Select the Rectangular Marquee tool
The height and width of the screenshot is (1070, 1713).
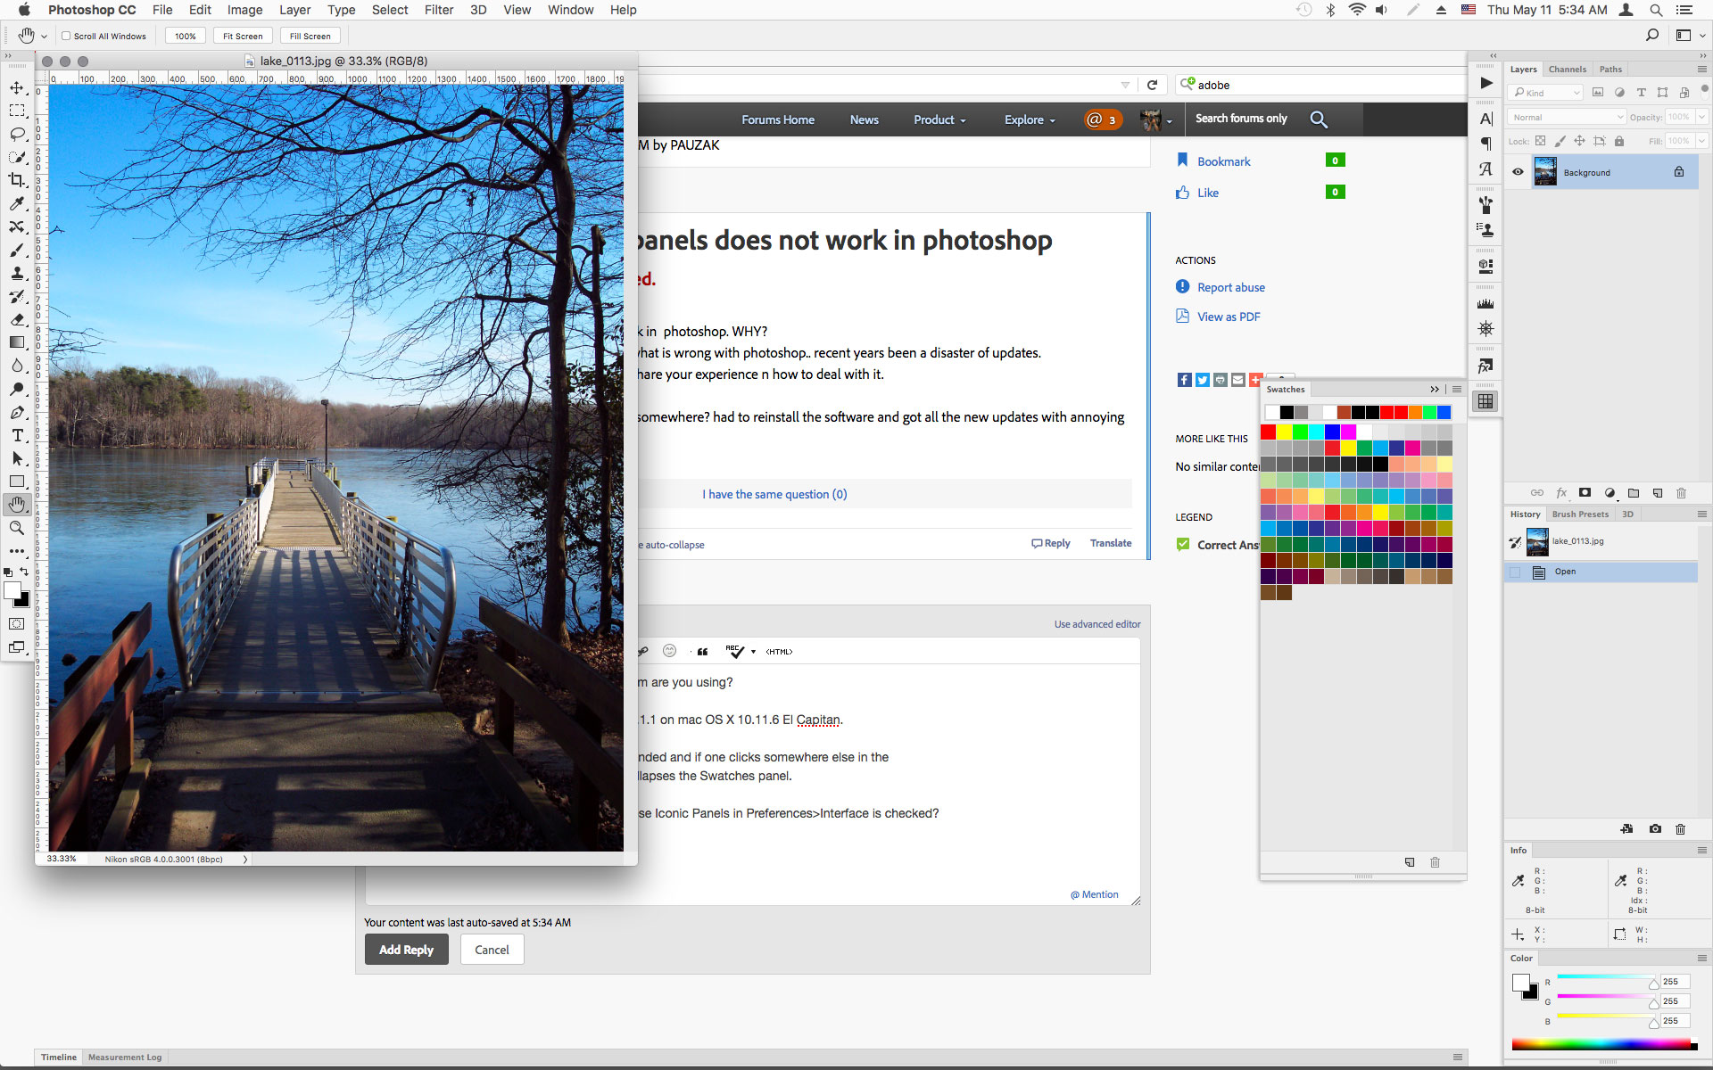click(x=17, y=111)
